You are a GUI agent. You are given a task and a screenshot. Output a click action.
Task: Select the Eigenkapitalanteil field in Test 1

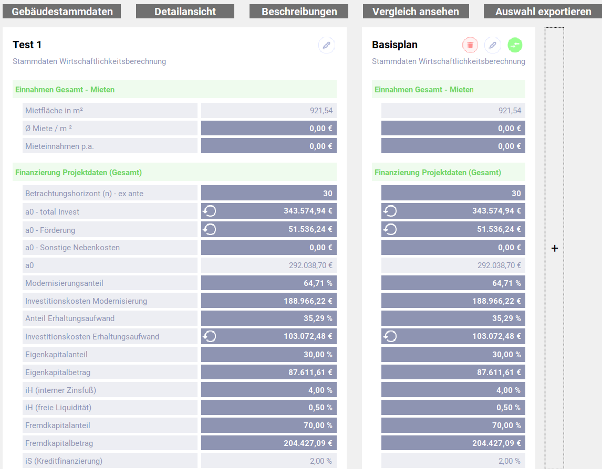click(x=269, y=355)
